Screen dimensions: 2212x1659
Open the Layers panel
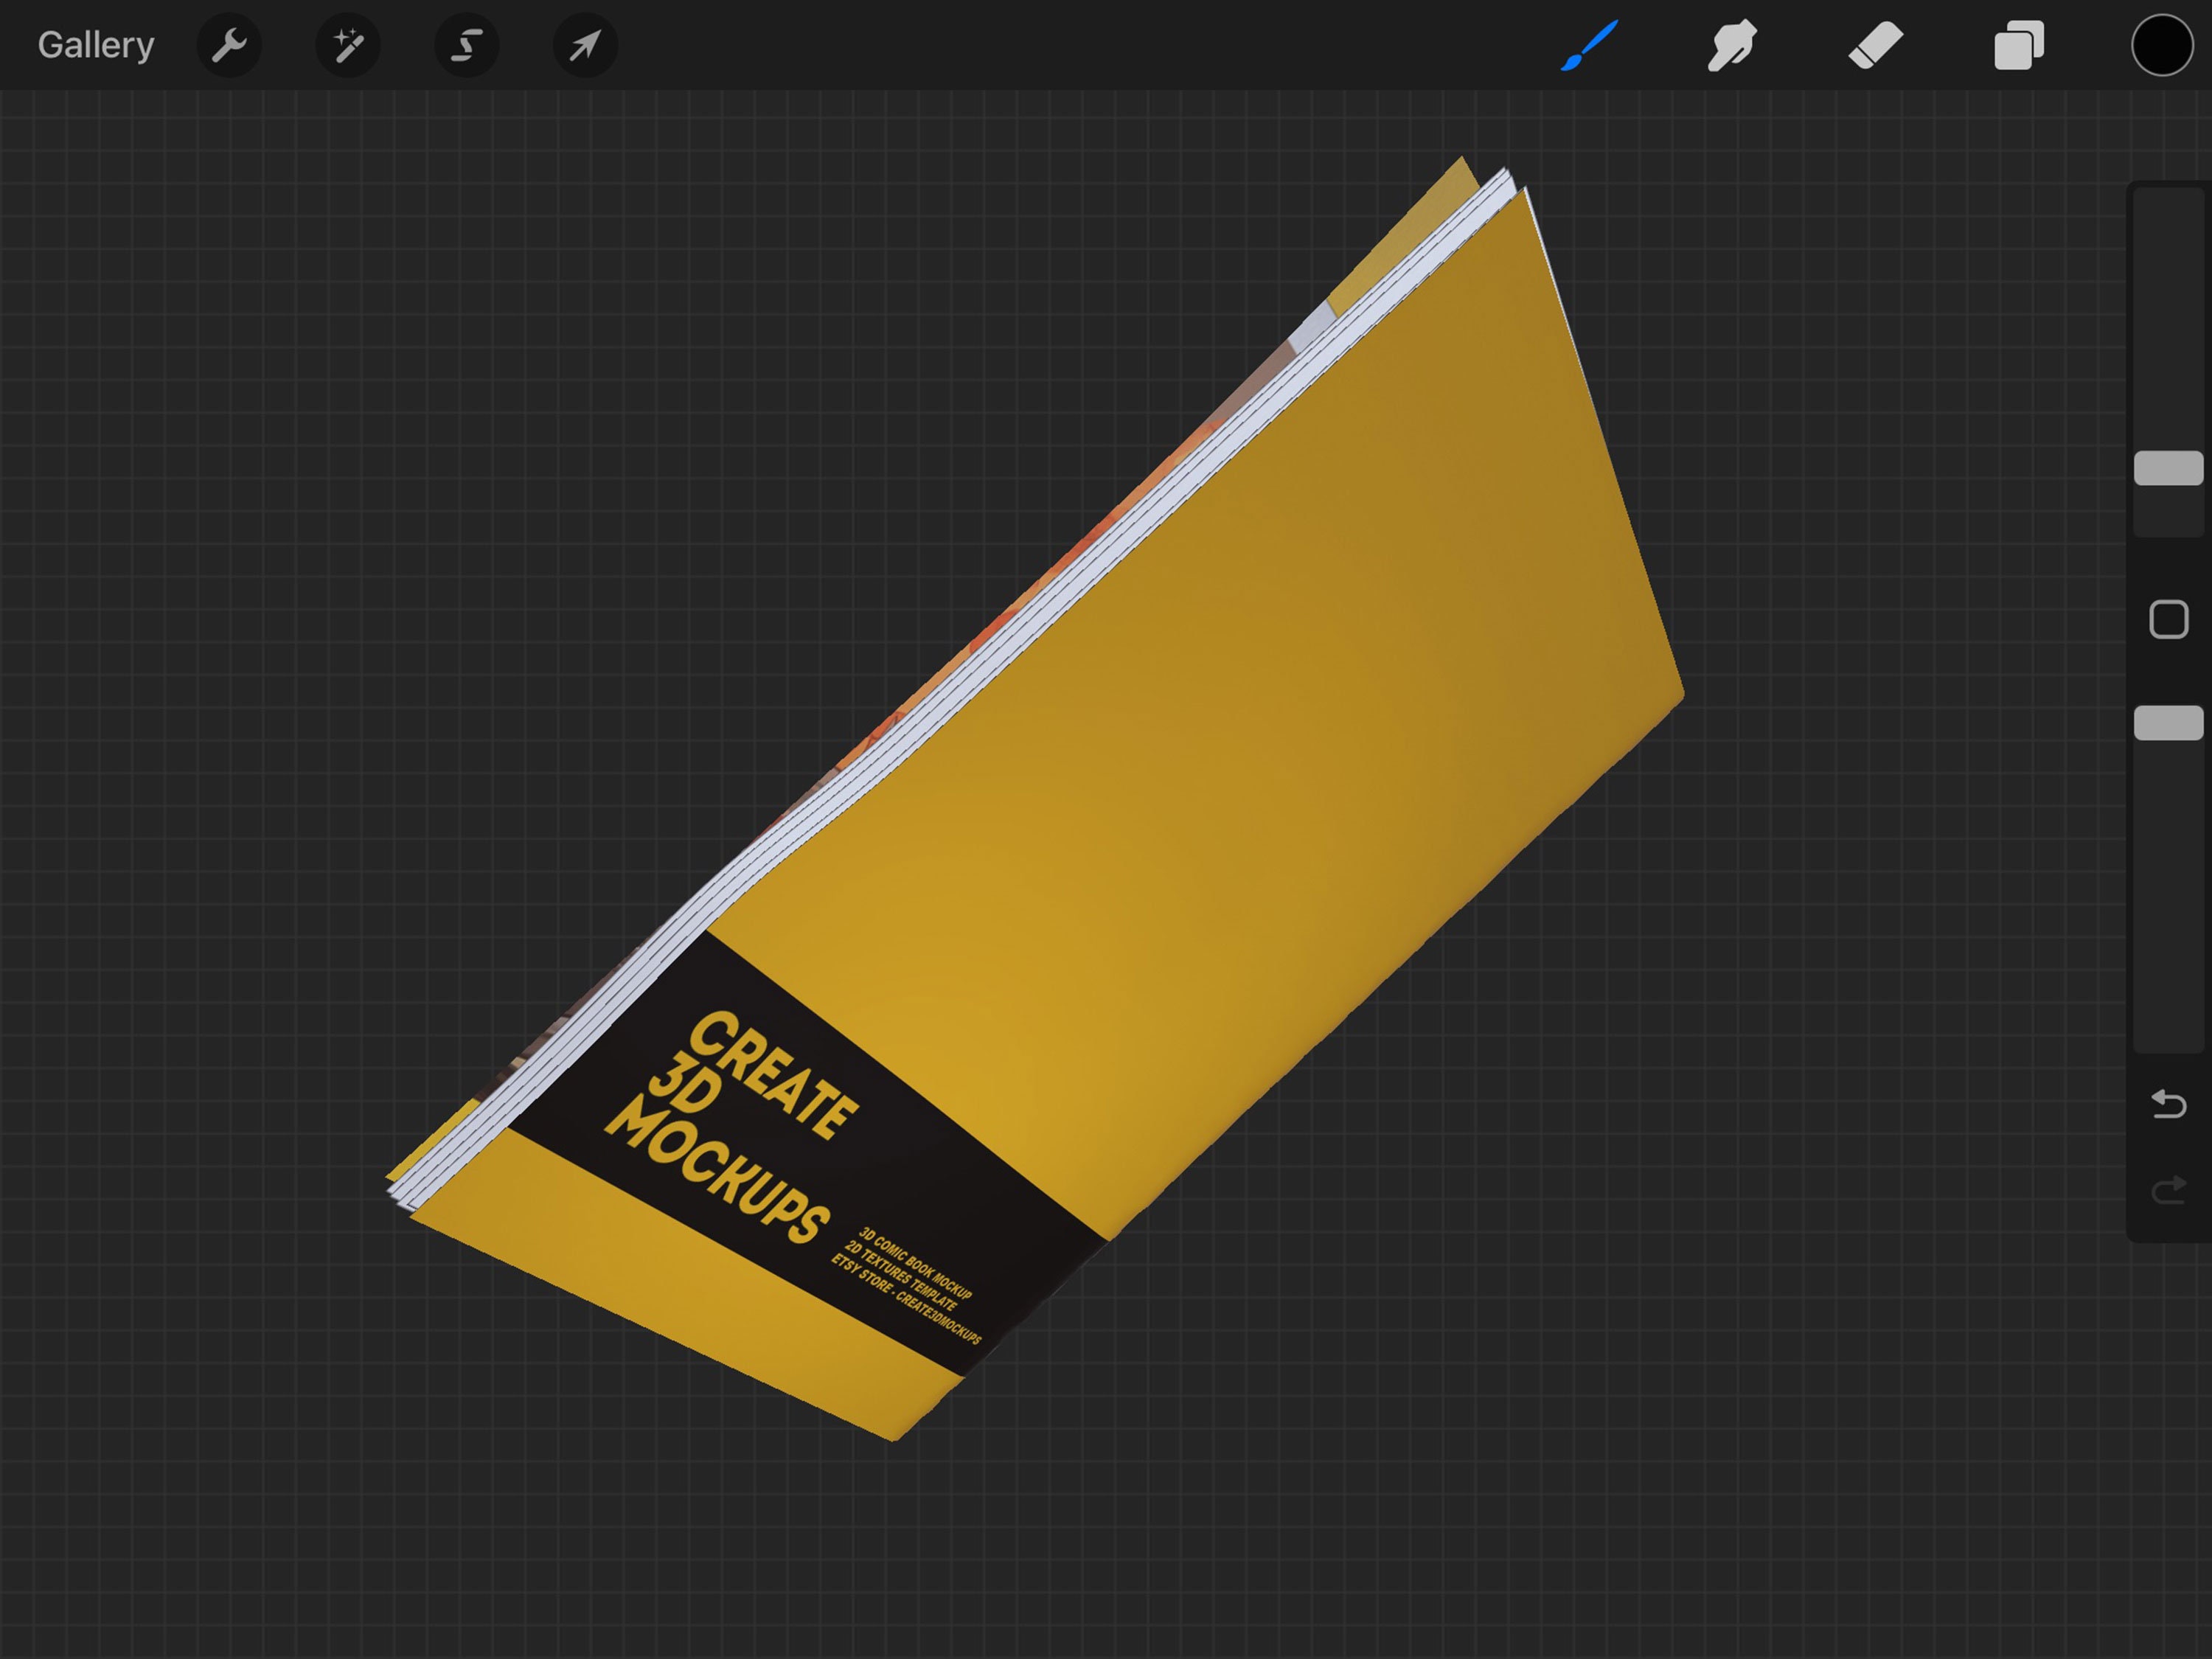(x=2019, y=45)
